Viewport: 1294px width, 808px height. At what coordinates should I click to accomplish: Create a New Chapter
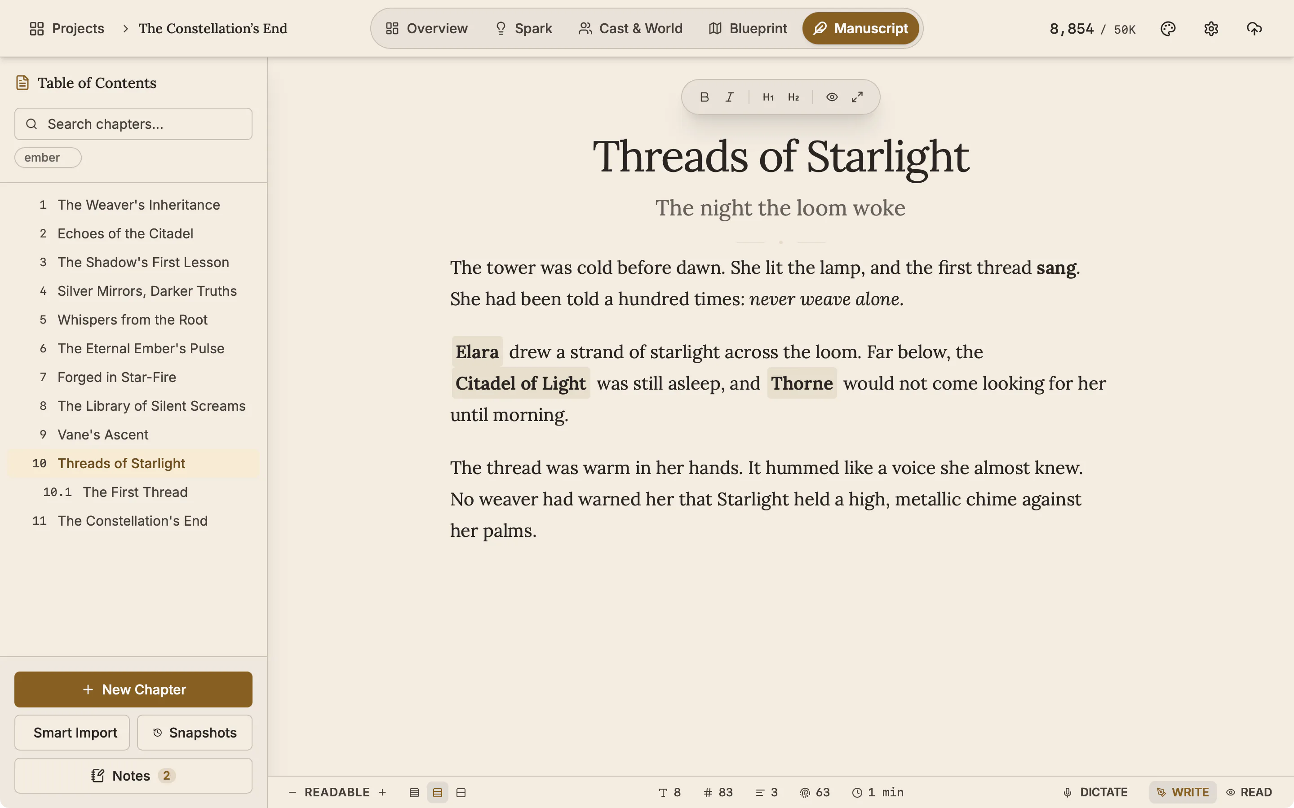pyautogui.click(x=133, y=689)
